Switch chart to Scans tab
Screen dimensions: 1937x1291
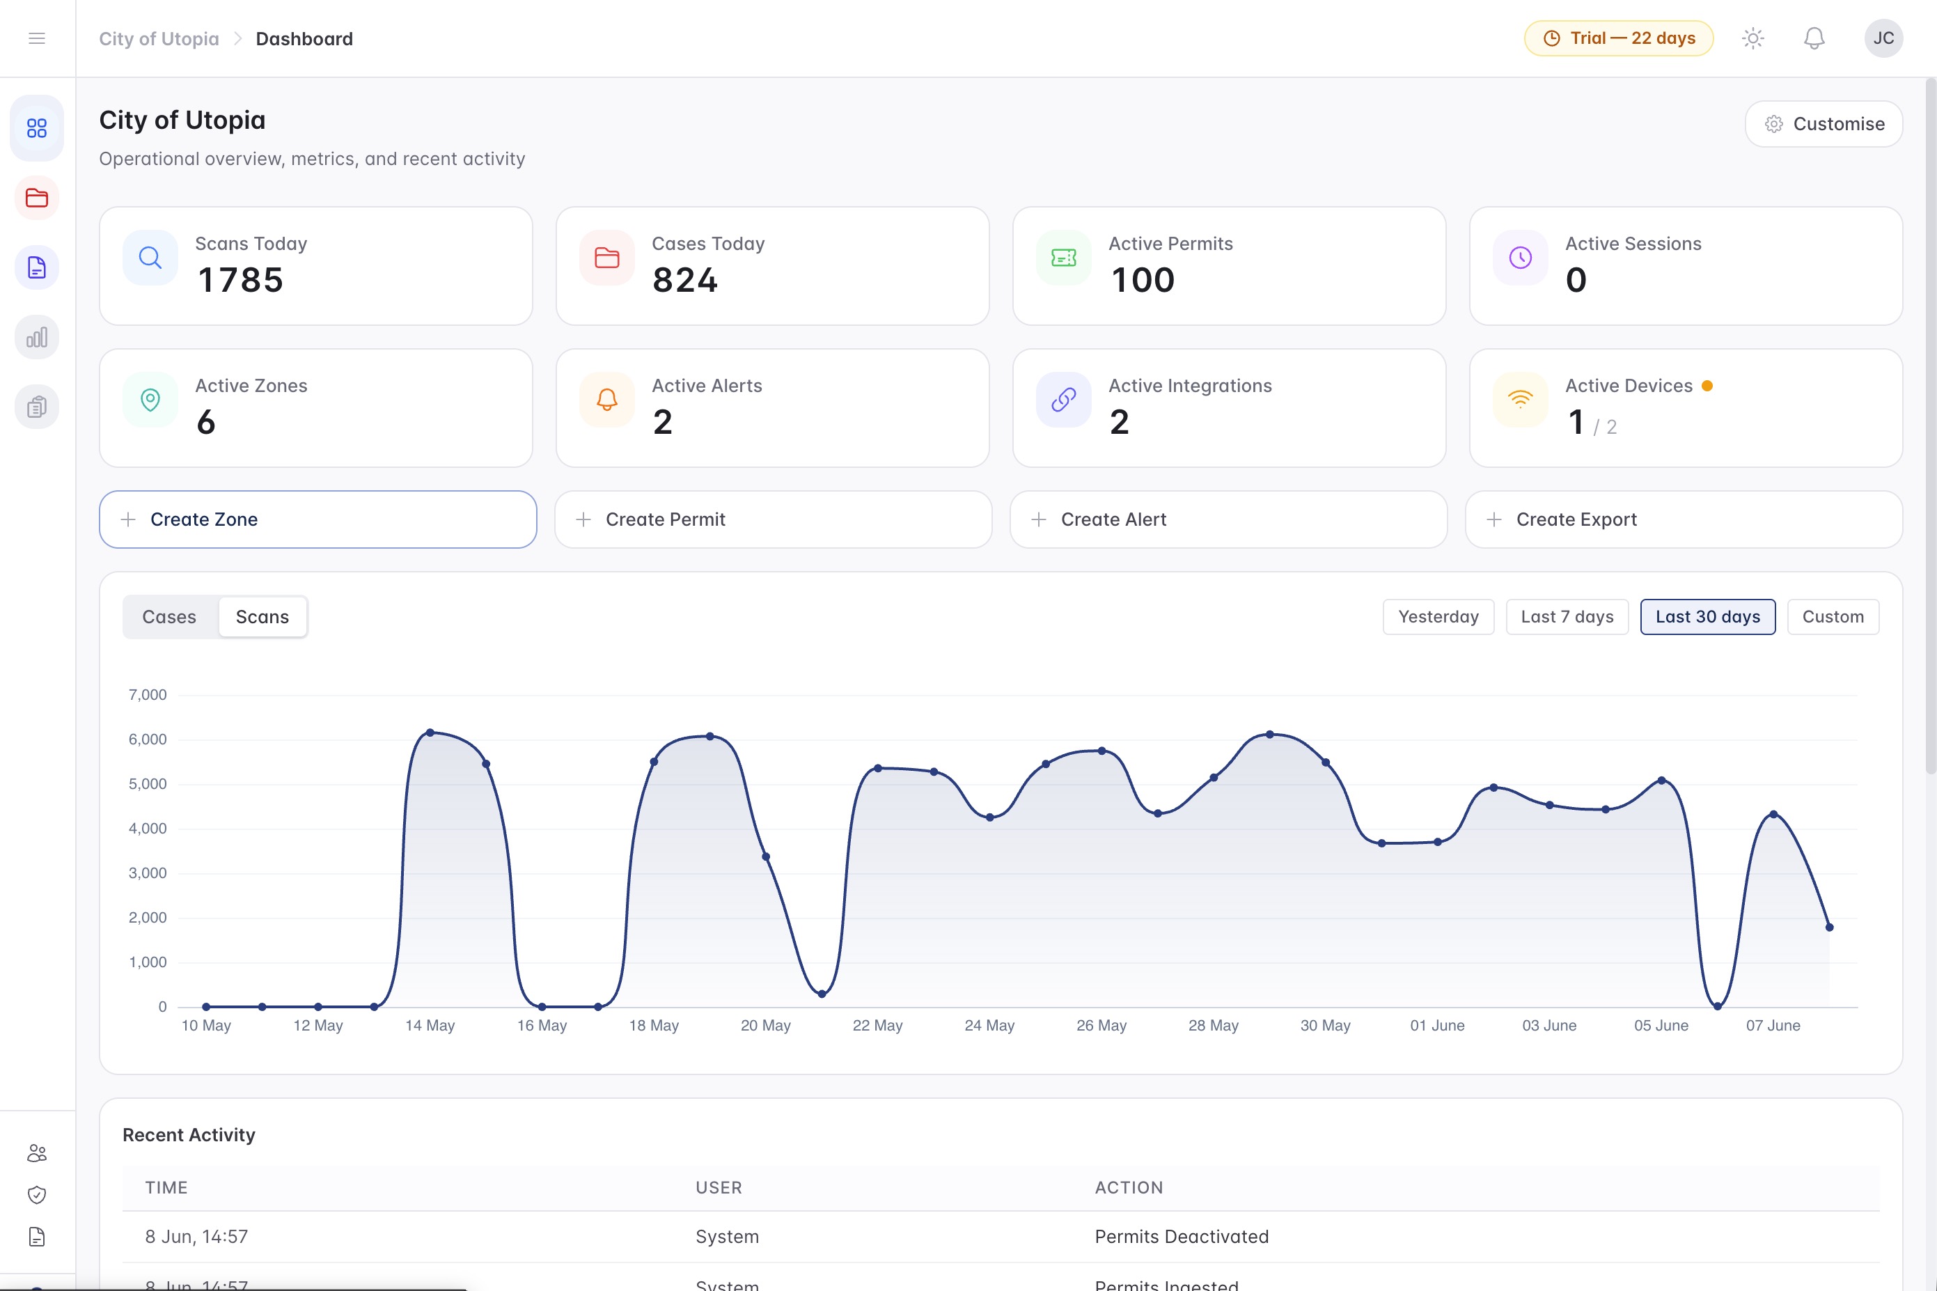[x=262, y=617]
